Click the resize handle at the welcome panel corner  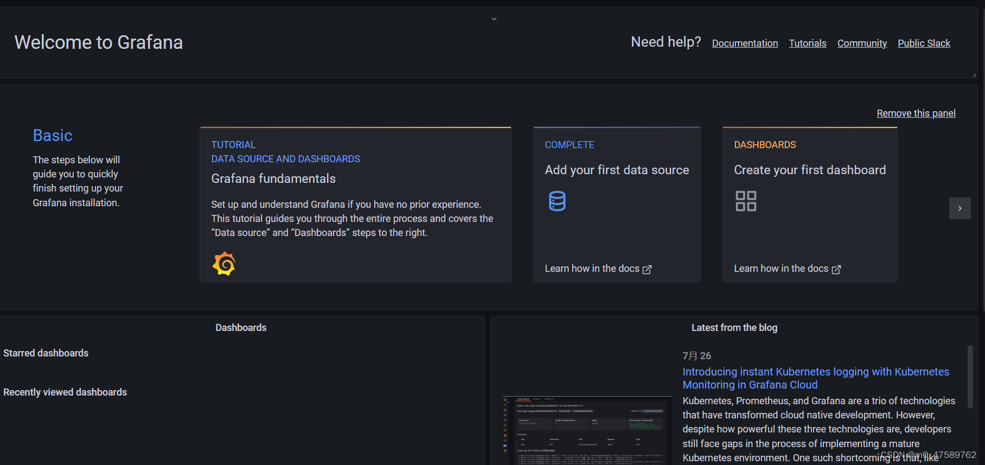(x=974, y=75)
